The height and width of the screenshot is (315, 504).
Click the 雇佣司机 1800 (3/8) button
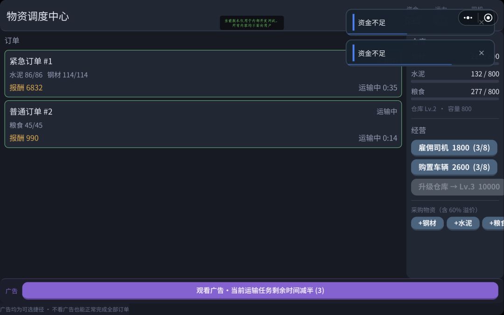(x=454, y=148)
